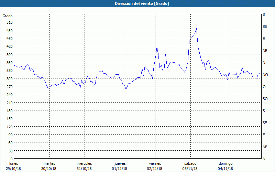Click the date 29/10/18
Viewport: 275px width, 172px height.
(x=13, y=169)
